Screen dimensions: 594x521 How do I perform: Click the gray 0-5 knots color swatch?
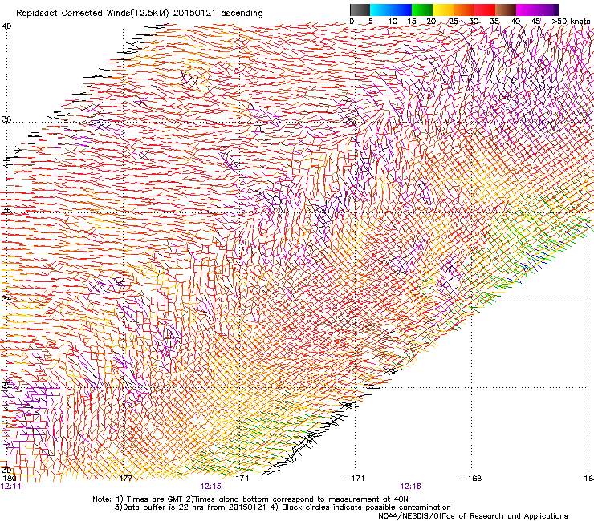tap(360, 10)
